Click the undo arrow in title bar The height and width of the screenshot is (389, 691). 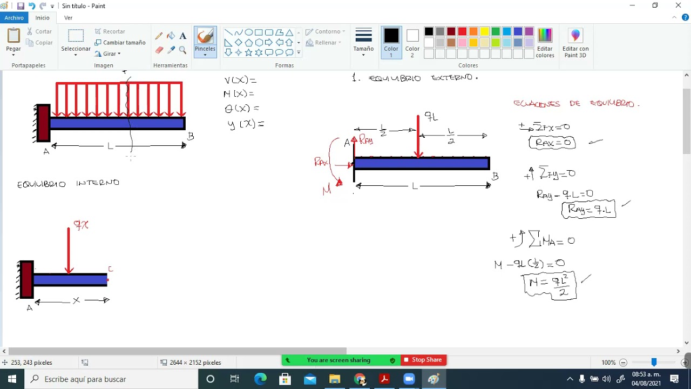tap(32, 6)
